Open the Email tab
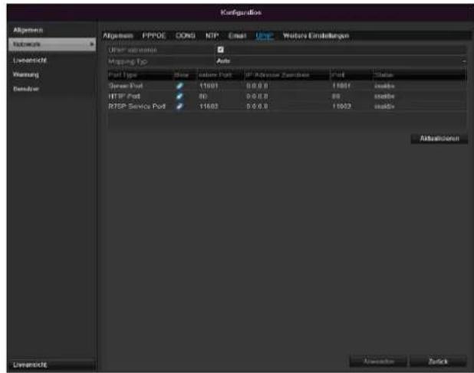 tap(237, 36)
